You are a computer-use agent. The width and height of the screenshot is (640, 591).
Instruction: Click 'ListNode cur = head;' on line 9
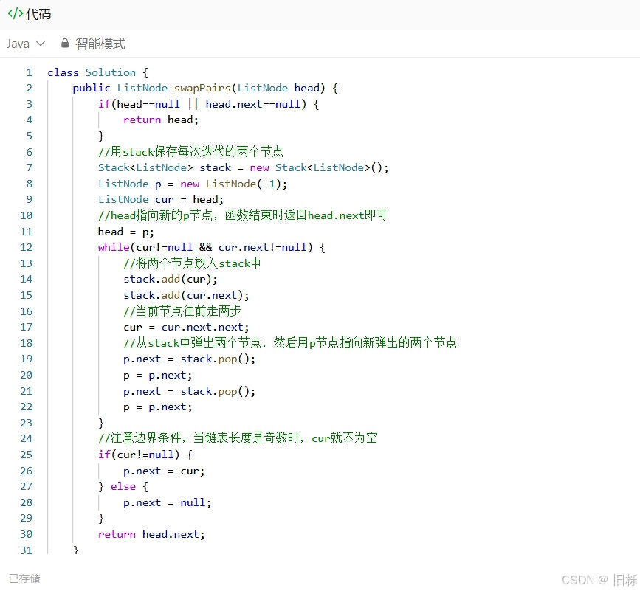point(161,199)
